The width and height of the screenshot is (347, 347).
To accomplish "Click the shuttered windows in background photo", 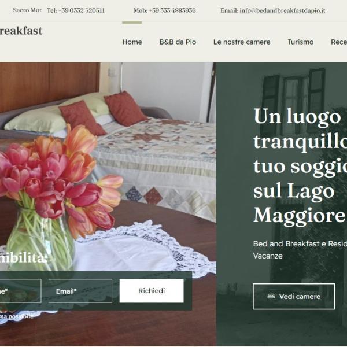I will click(x=293, y=102).
